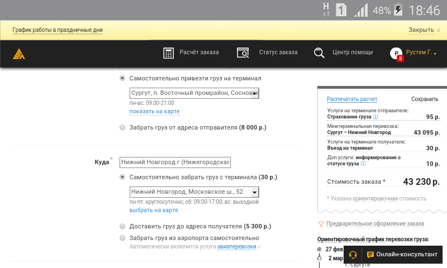The width and height of the screenshot is (447, 268).
Task: Click the Статус заказа search icon
Action: 242,53
